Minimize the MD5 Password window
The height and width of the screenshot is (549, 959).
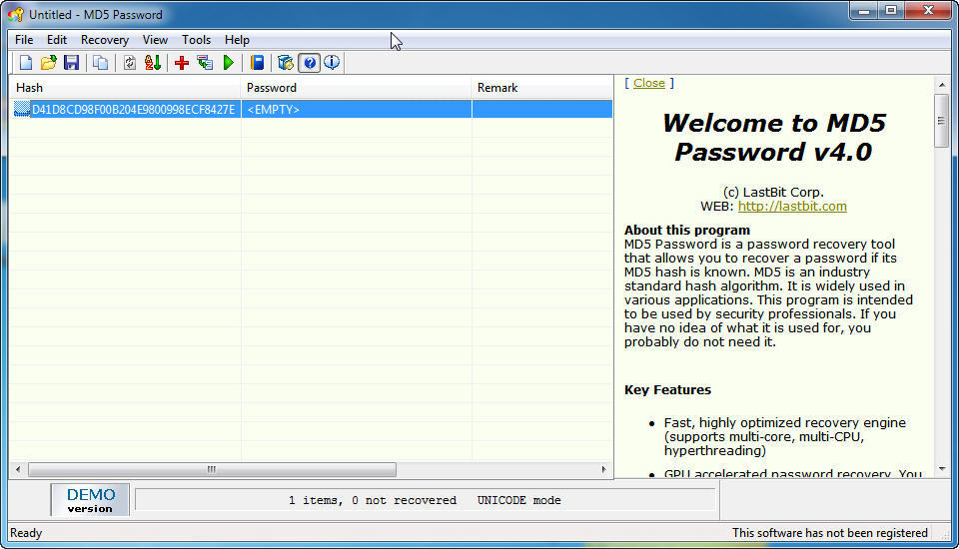coord(864,10)
